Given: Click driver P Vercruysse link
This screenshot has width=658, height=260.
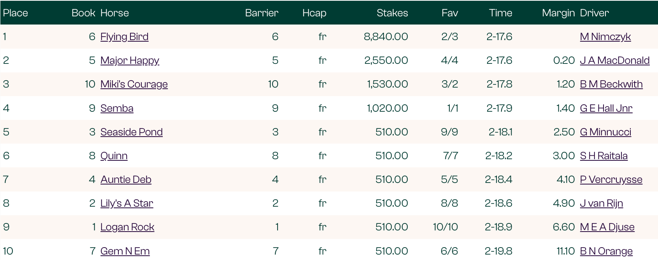Looking at the screenshot, I should tap(611, 179).
